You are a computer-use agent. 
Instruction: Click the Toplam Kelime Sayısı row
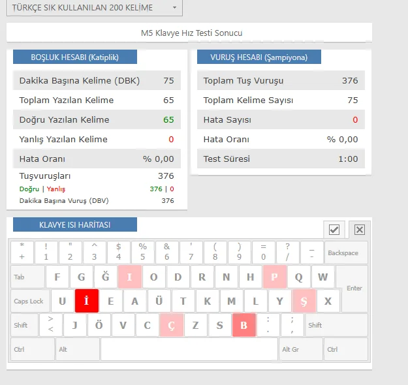point(281,100)
